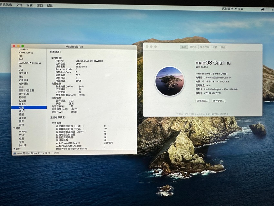
Task: Switch to the 储存空间 tab
Action: point(205,47)
